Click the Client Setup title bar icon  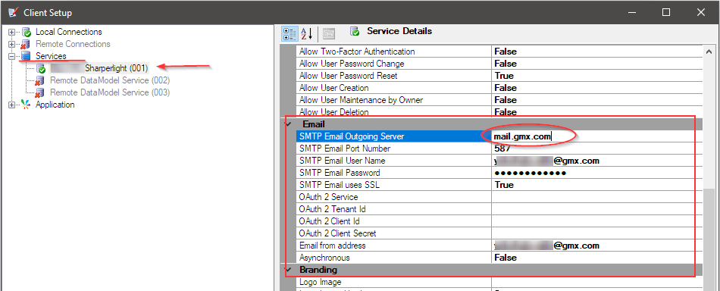click(x=14, y=13)
